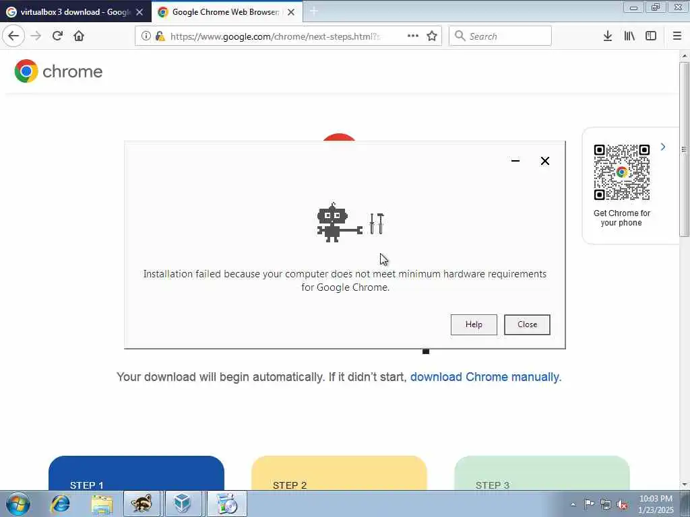The height and width of the screenshot is (517, 690).
Task: Click the muted volume tray icon
Action: [x=622, y=505]
